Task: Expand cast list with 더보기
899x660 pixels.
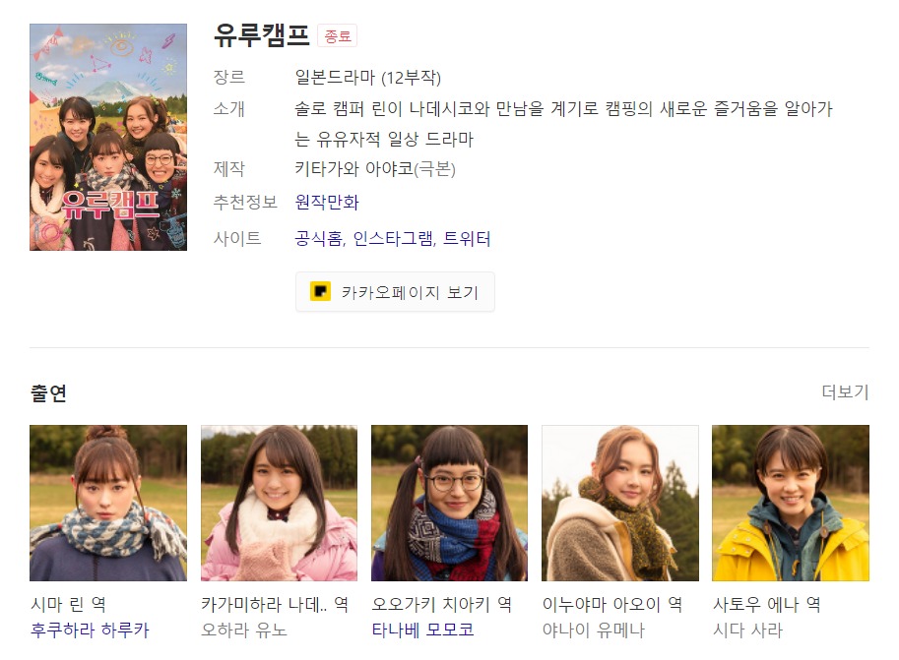Action: point(845,392)
